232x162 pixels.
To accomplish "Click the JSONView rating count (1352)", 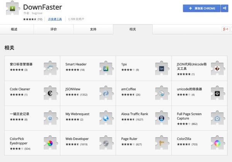I will [x=84, y=95].
